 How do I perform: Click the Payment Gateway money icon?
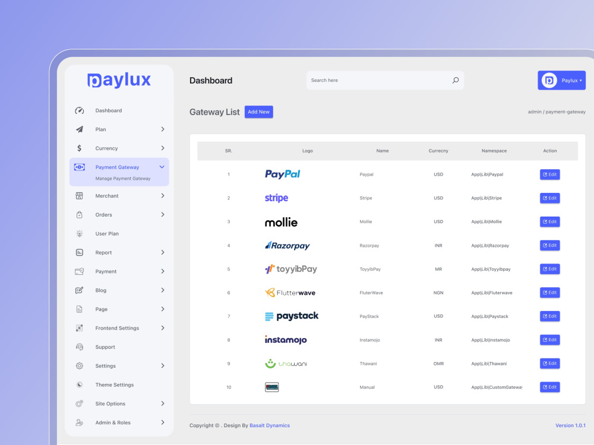point(79,167)
